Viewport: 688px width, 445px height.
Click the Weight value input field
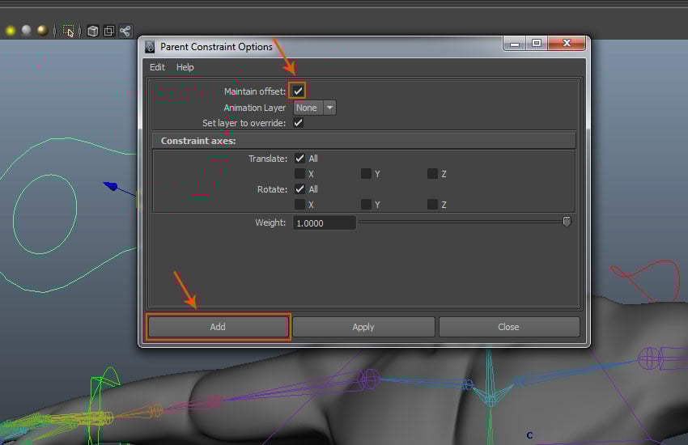click(325, 222)
